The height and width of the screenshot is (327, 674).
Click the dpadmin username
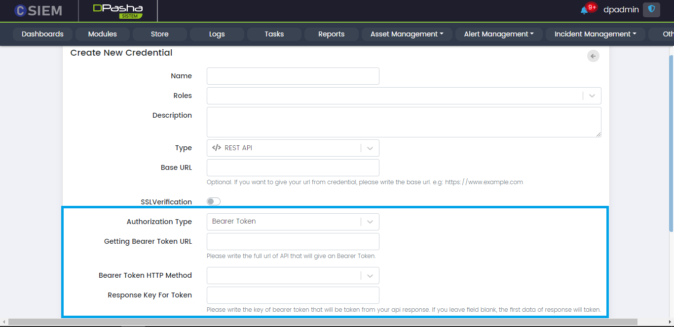coord(621,9)
